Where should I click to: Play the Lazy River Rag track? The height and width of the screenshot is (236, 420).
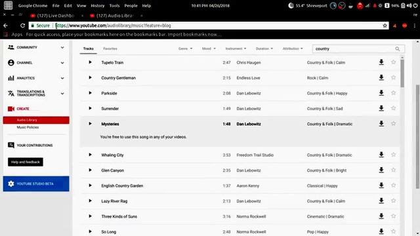pos(91,201)
